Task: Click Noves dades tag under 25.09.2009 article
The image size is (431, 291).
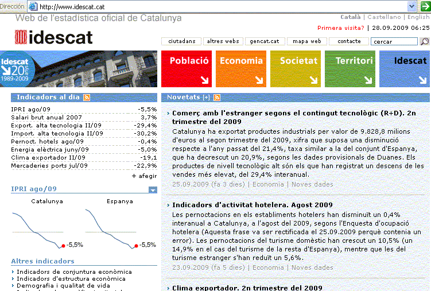Action: pos(312,184)
